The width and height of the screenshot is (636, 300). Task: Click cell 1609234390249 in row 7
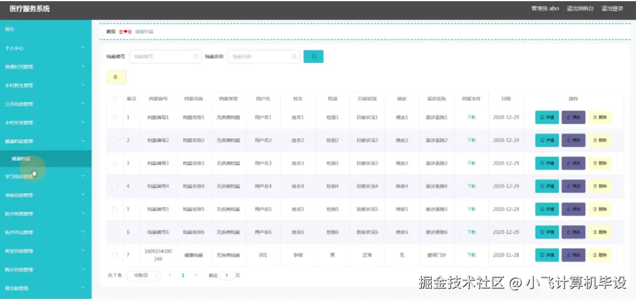click(x=158, y=255)
